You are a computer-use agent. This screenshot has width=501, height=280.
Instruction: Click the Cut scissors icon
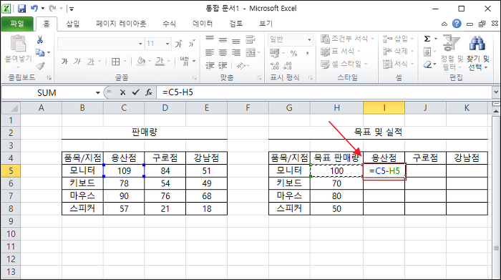[40, 39]
